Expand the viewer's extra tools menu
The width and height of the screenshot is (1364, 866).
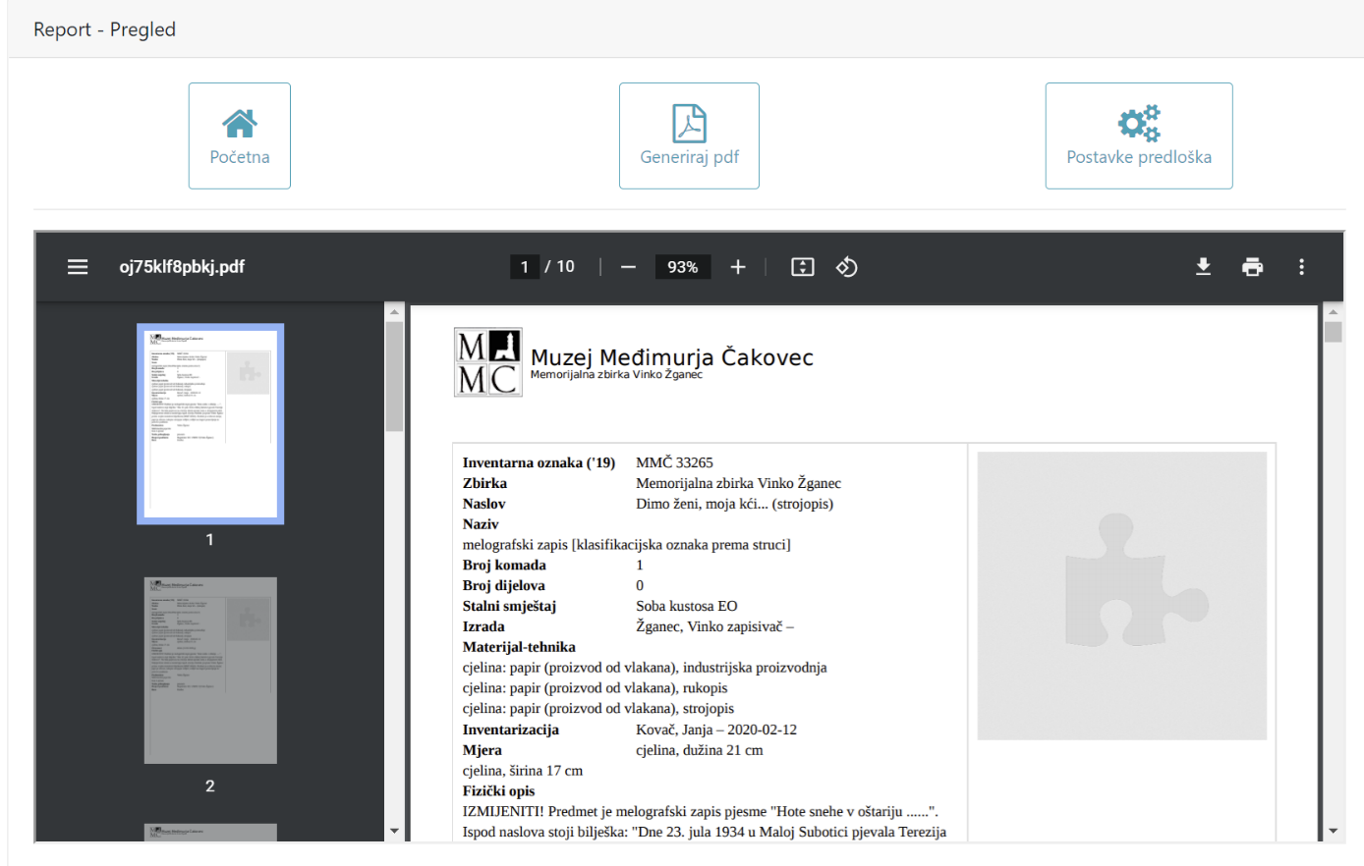click(x=1301, y=266)
